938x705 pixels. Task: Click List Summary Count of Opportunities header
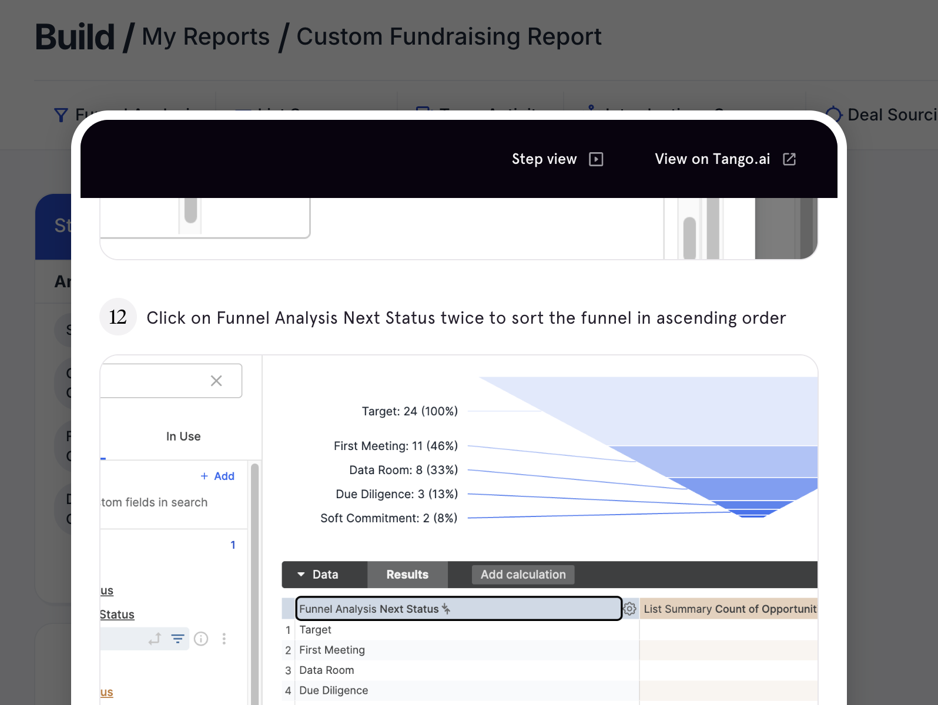(730, 609)
